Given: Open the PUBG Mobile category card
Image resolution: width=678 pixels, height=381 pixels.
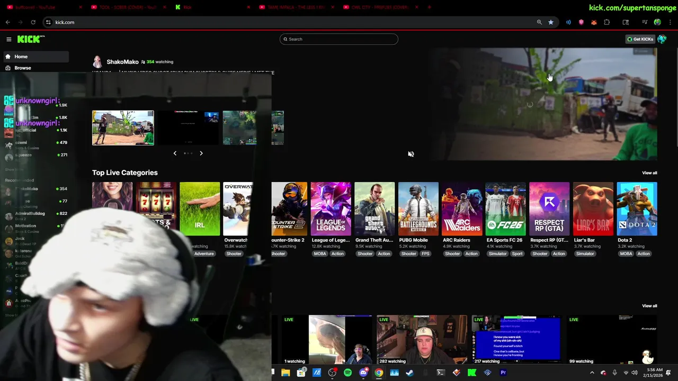Looking at the screenshot, I should click(418, 208).
